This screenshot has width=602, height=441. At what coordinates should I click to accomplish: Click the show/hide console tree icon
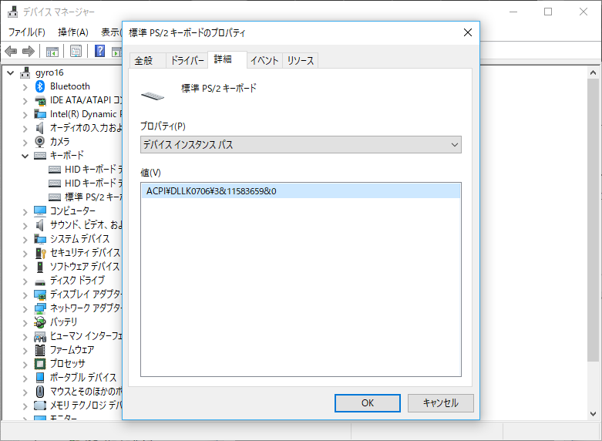pos(52,51)
